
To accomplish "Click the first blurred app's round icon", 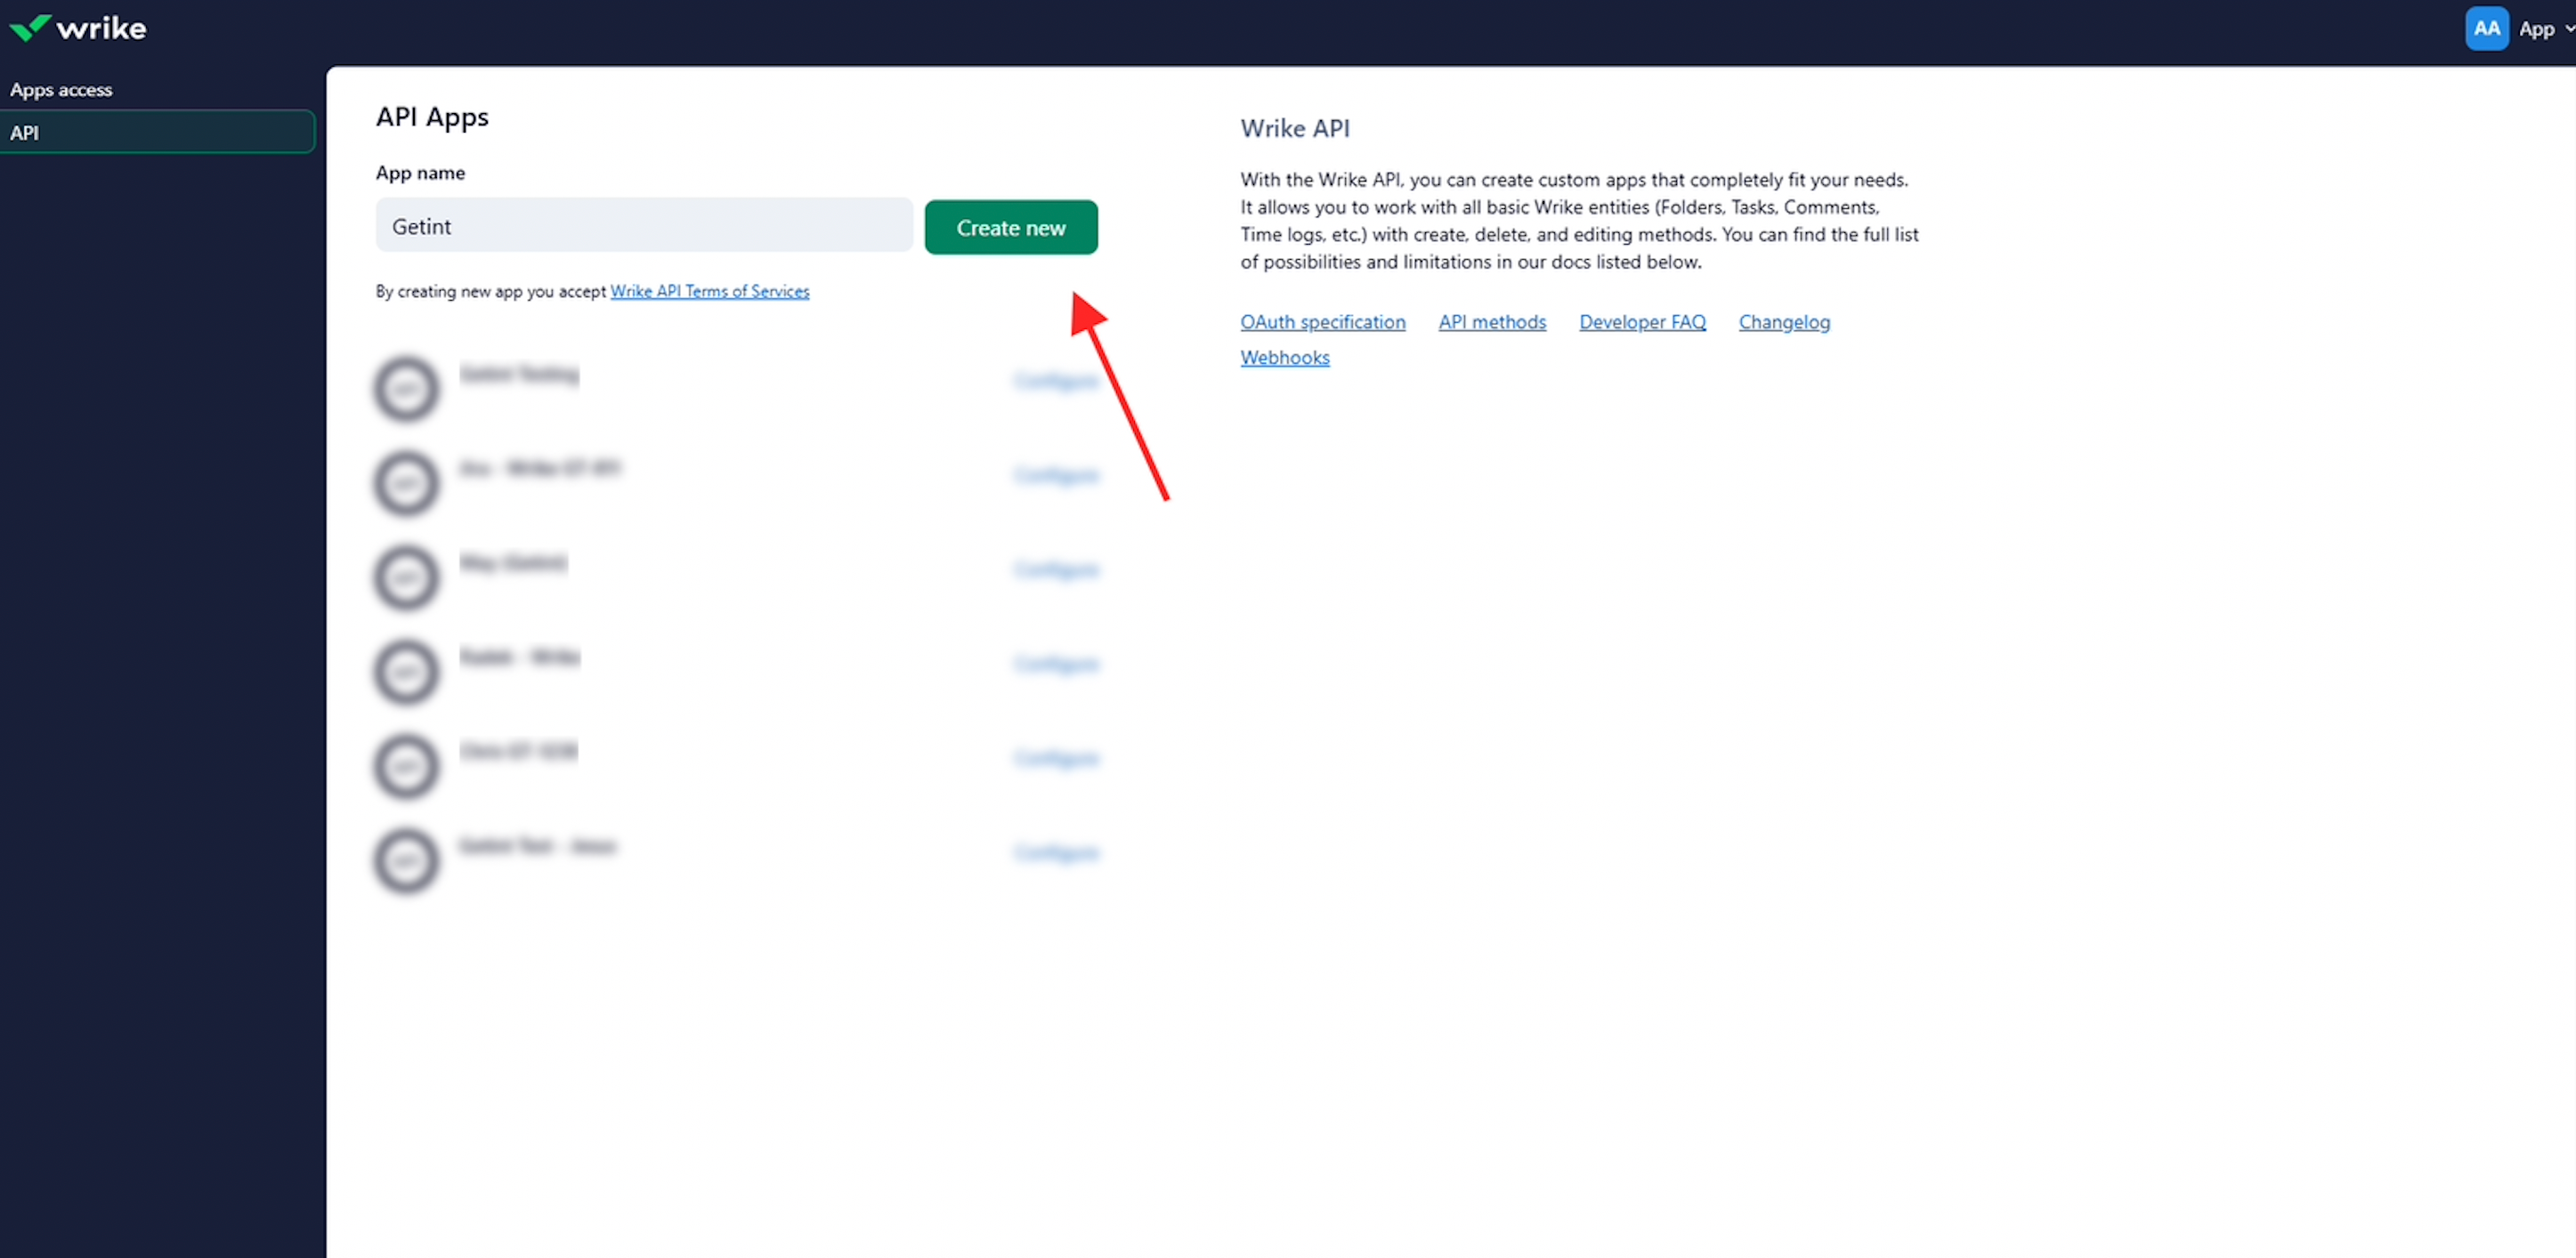I will click(x=406, y=389).
